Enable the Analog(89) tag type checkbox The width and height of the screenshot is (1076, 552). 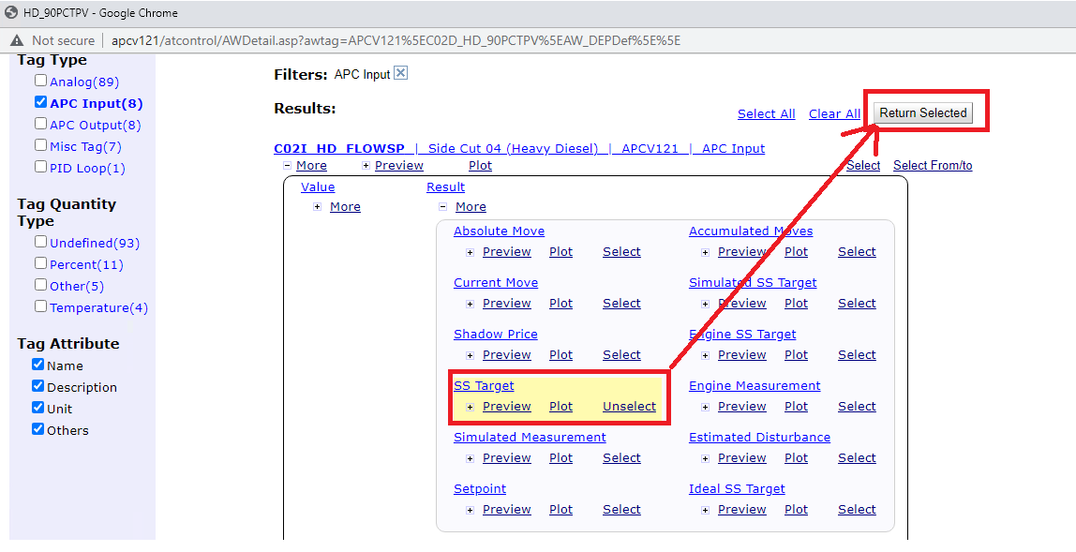coord(40,81)
